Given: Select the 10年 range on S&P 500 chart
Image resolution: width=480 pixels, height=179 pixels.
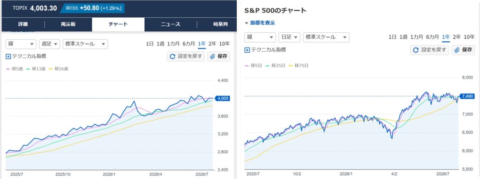Looking at the screenshot, I should [x=469, y=37].
